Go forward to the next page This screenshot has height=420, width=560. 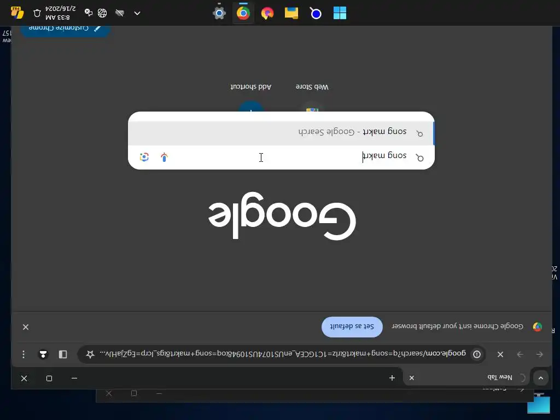click(520, 354)
